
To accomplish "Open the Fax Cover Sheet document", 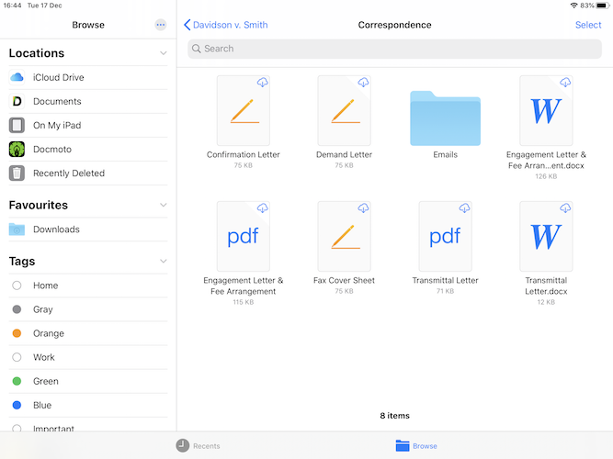I will (x=344, y=236).
